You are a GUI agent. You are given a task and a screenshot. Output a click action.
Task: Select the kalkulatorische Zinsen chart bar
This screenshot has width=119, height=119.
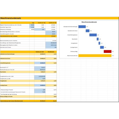88,31
